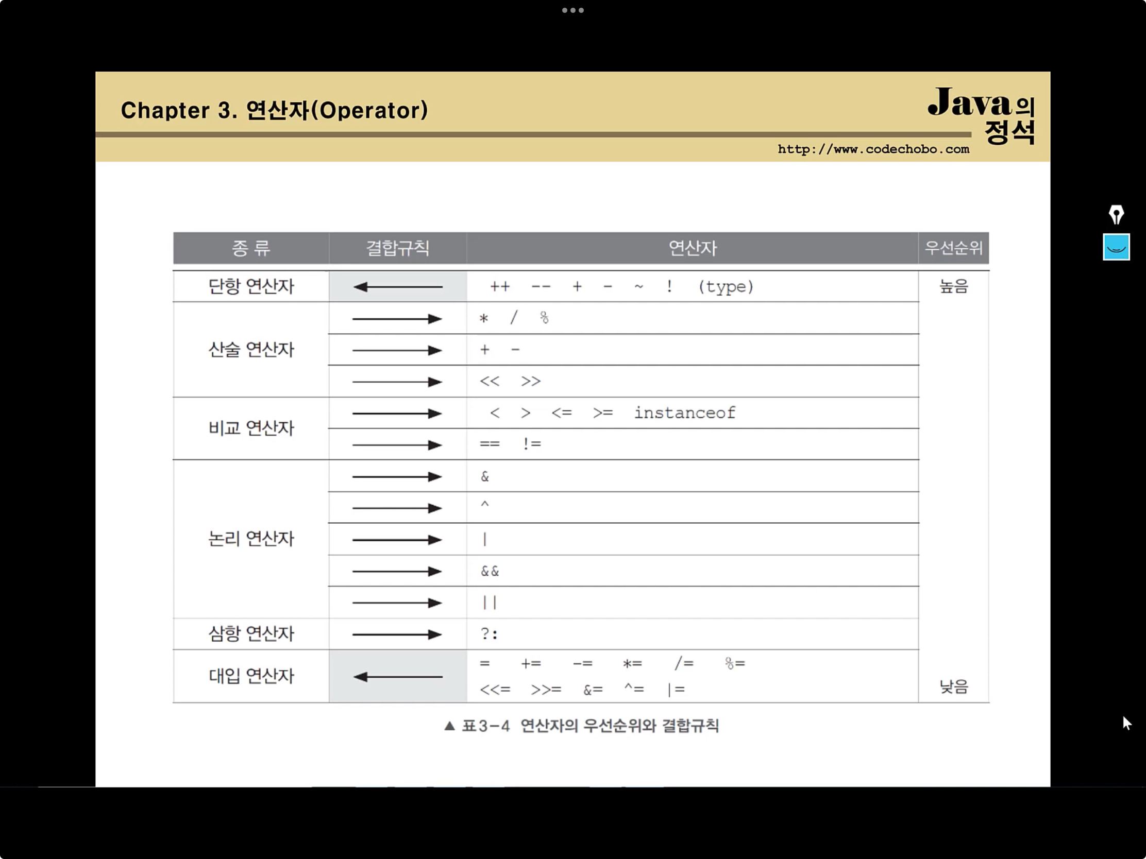This screenshot has height=859, width=1146.
Task: Click the 연산자 column header
Action: point(693,248)
